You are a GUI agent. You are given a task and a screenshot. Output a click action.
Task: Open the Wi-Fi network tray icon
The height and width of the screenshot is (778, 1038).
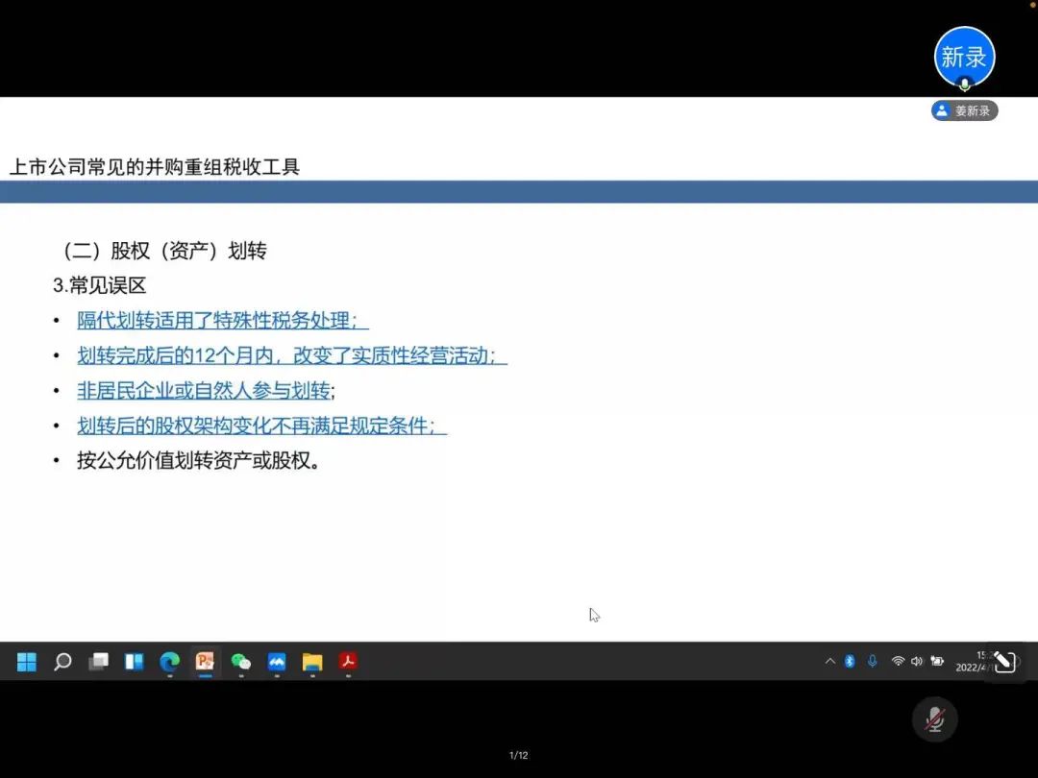(x=898, y=662)
